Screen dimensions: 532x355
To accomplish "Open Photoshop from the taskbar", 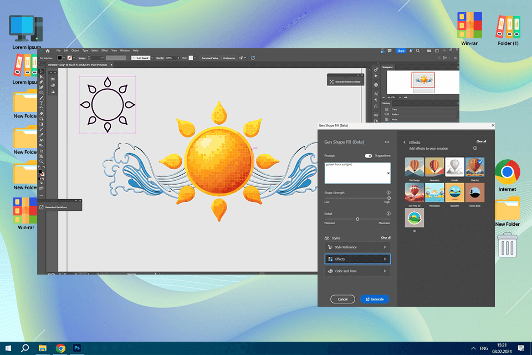I will tap(77, 348).
